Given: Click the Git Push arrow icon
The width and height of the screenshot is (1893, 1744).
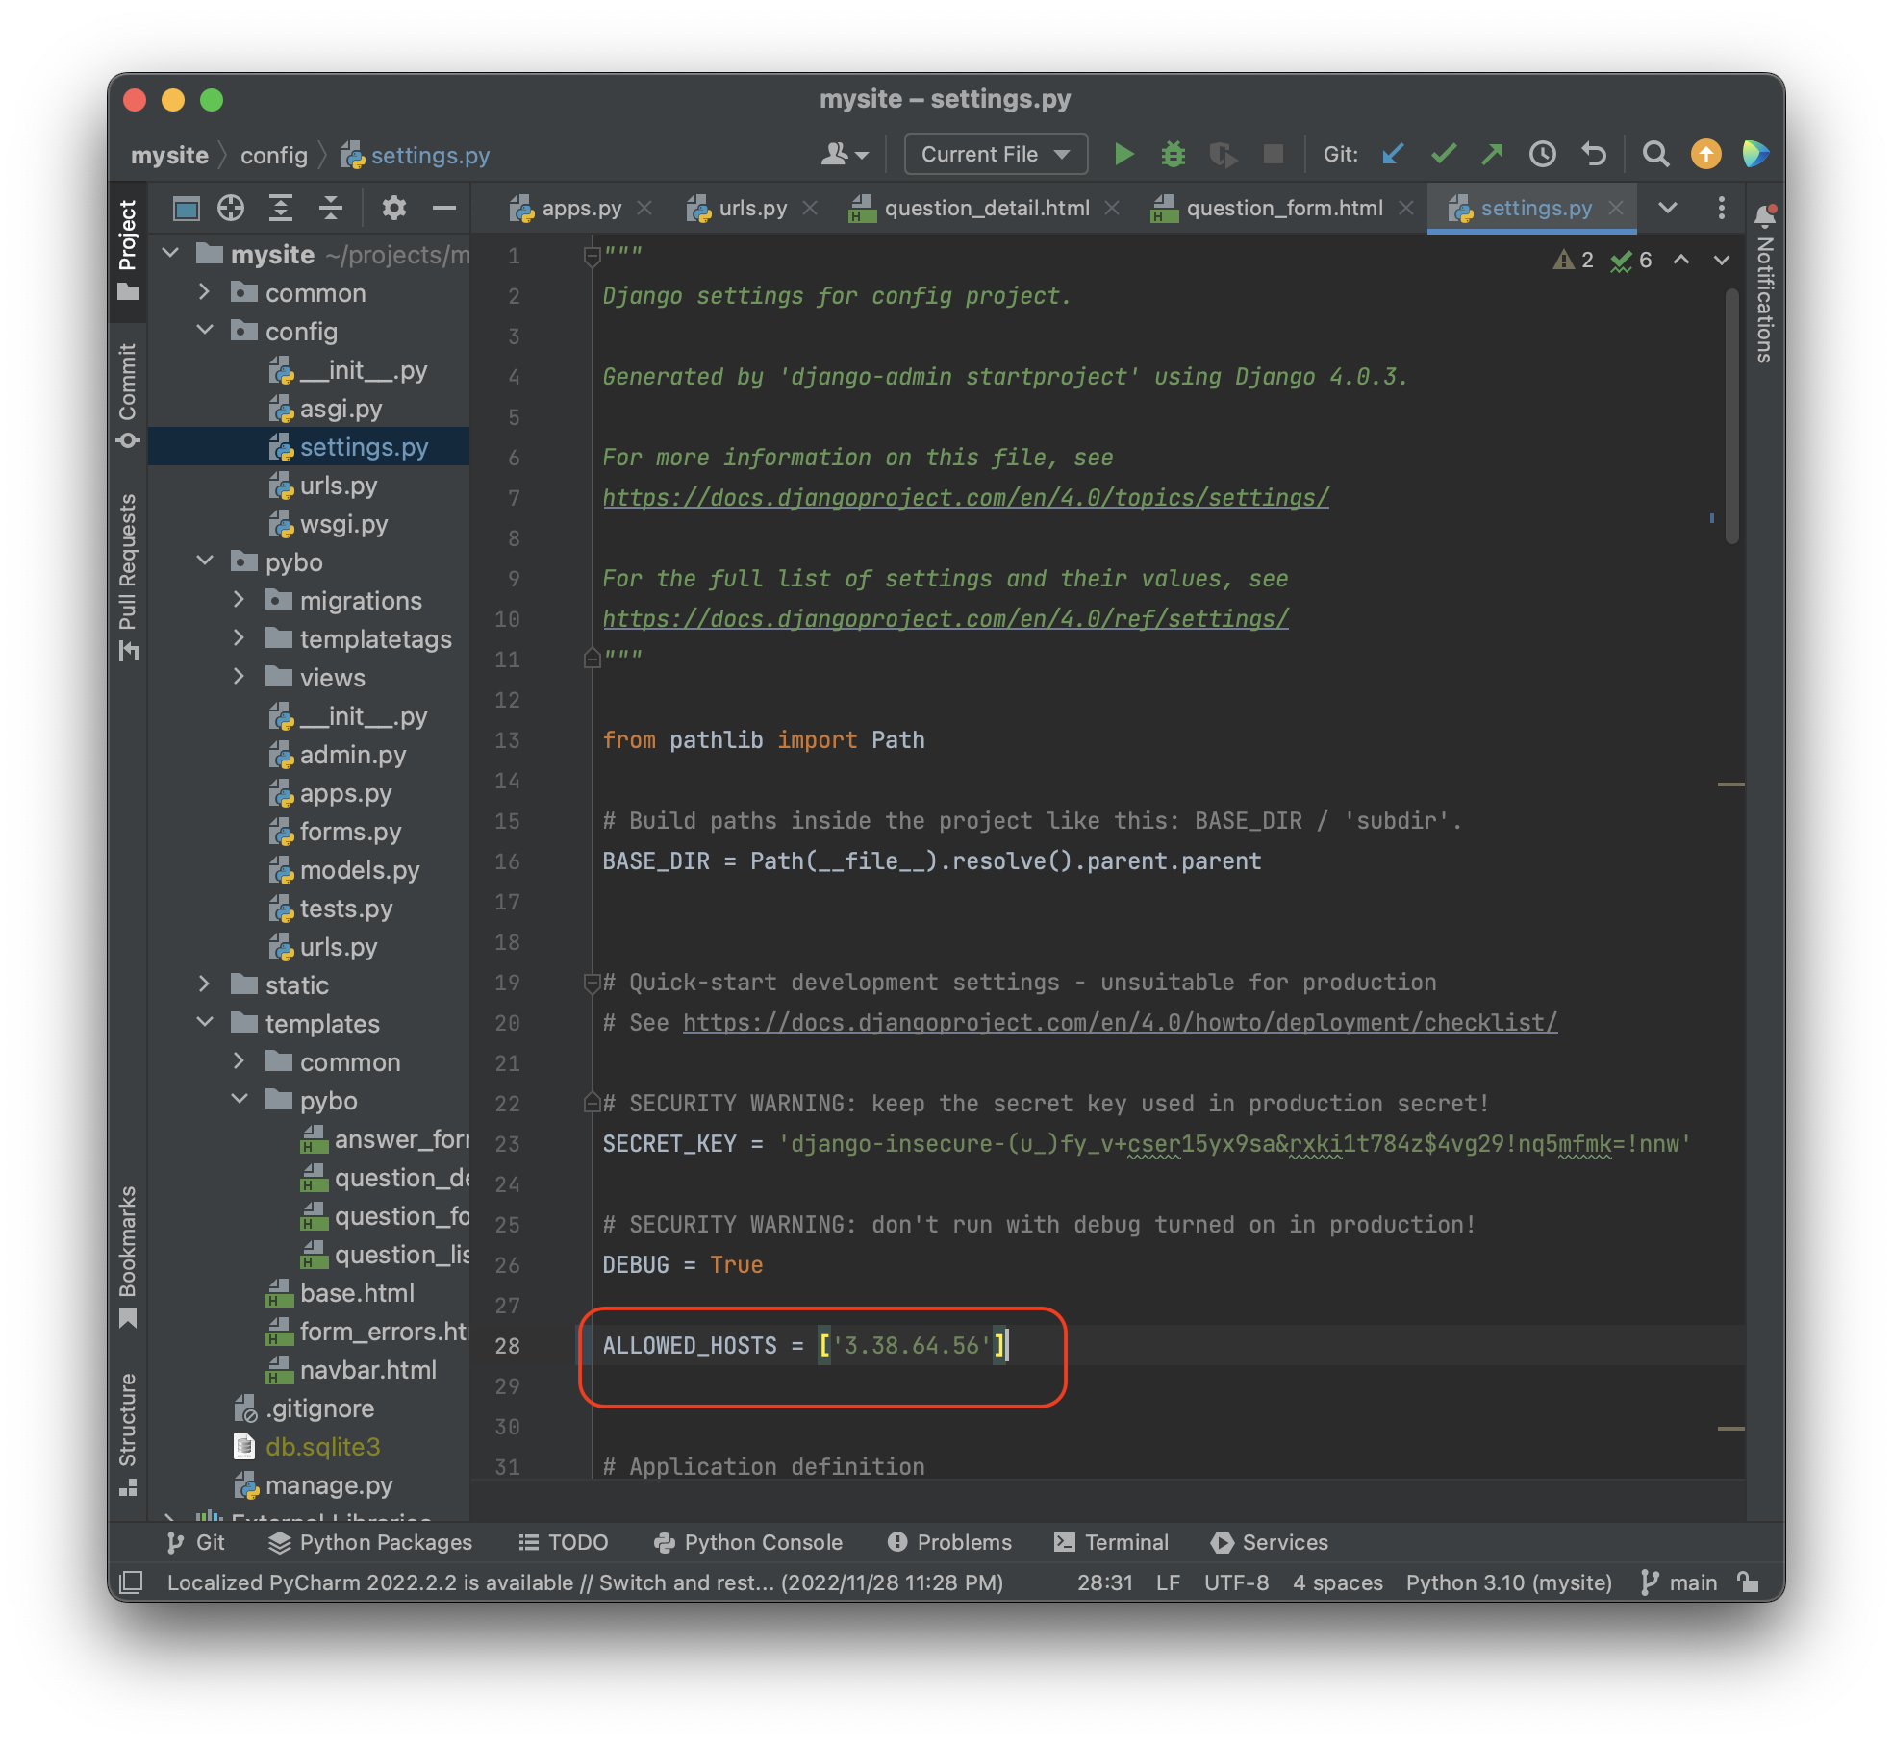Looking at the screenshot, I should pos(1492,154).
